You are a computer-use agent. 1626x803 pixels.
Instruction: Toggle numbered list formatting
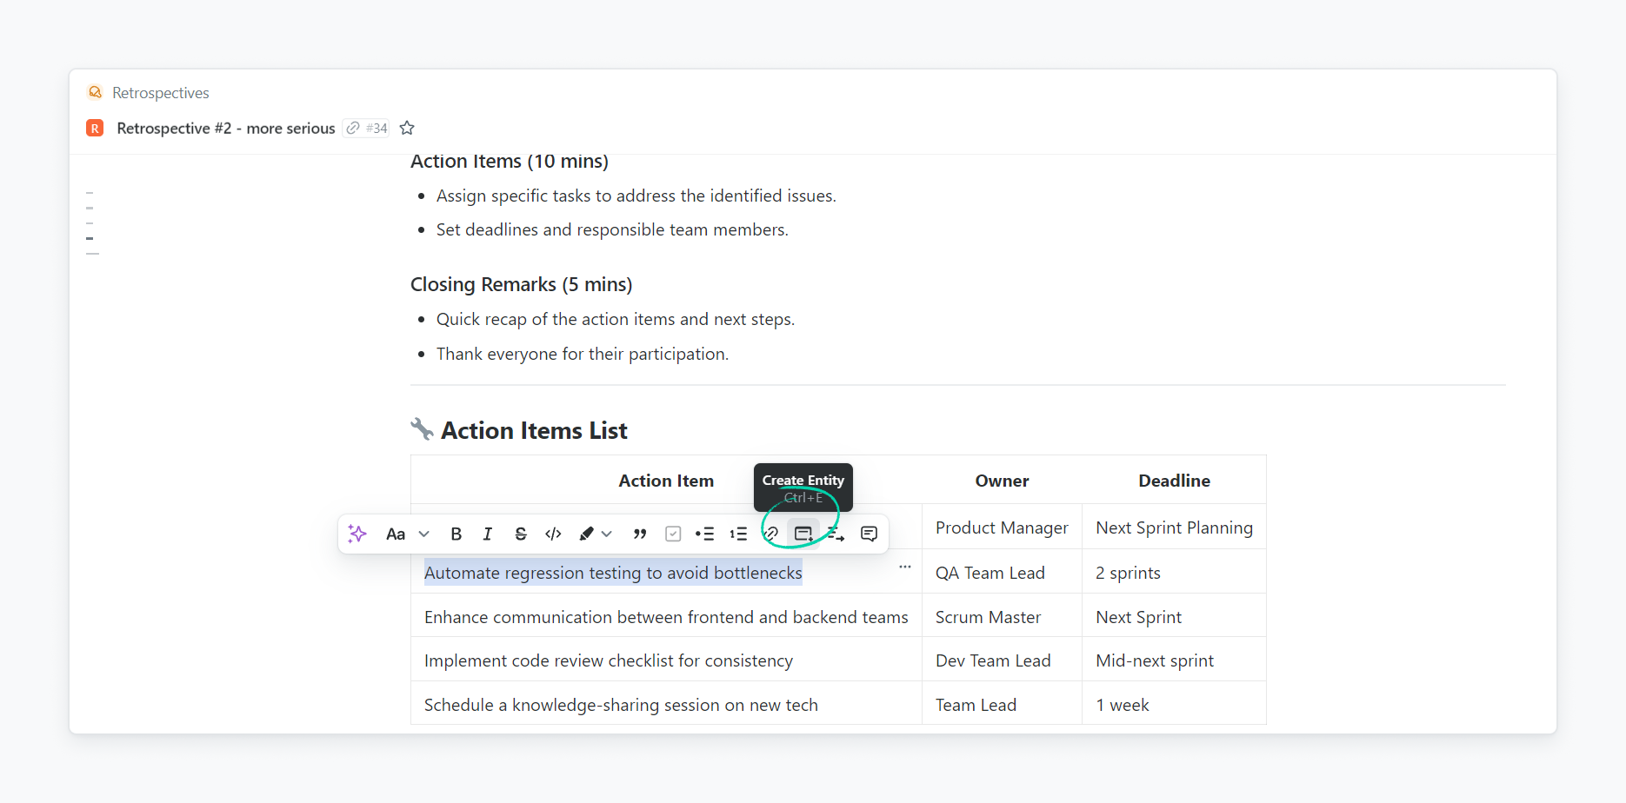(738, 534)
